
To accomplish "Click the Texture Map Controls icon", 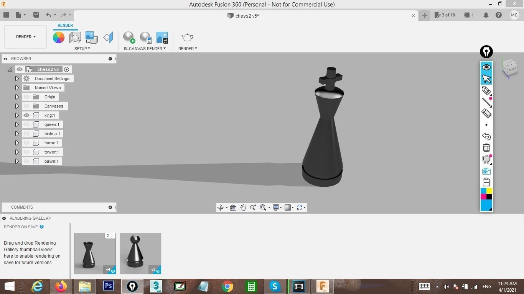I will [x=91, y=37].
